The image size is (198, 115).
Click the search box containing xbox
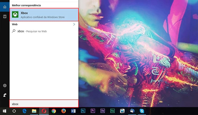coord(44,104)
